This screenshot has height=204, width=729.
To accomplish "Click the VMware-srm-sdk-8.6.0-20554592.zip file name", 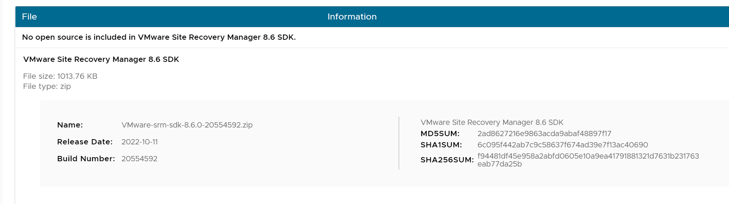I will point(187,125).
